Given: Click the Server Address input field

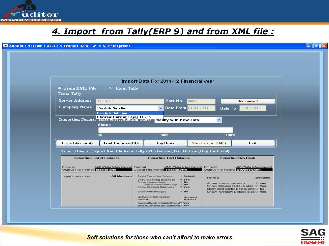Looking at the screenshot, I should 130,101.
